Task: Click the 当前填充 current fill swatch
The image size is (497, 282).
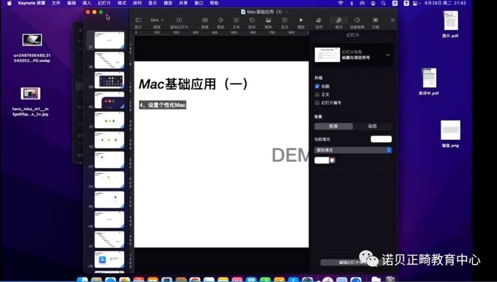Action: pyautogui.click(x=381, y=139)
